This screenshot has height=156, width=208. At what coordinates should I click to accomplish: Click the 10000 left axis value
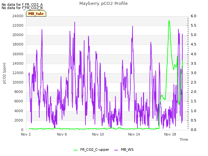click(x=18, y=82)
